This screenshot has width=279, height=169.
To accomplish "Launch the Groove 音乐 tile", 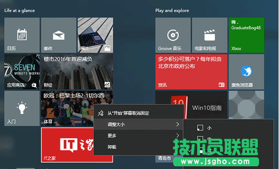I will tap(173, 35).
